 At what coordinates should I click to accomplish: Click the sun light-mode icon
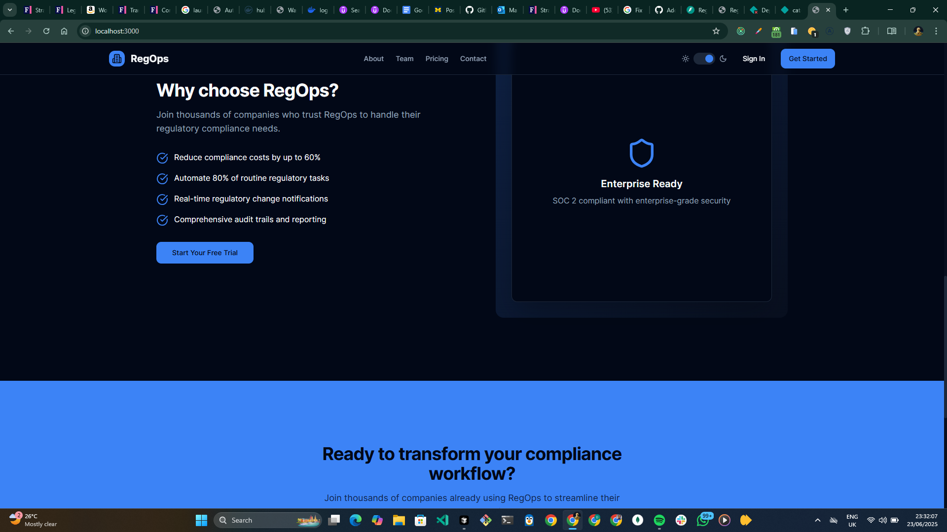(686, 59)
